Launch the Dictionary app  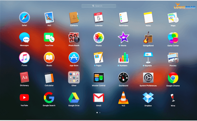pyautogui.click(x=24, y=78)
